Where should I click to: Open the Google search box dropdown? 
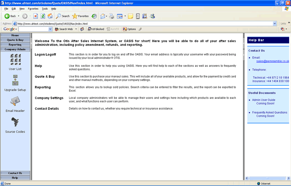(50, 29)
